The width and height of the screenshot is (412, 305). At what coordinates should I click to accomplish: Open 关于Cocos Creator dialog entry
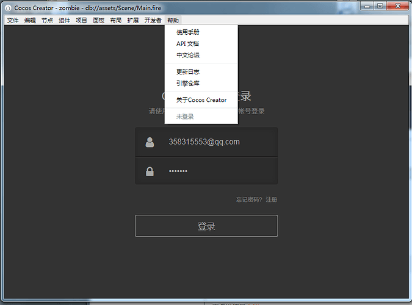pos(201,100)
